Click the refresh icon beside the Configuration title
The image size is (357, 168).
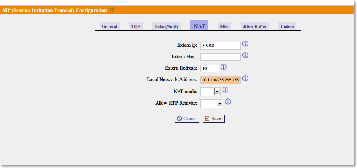click(112, 10)
